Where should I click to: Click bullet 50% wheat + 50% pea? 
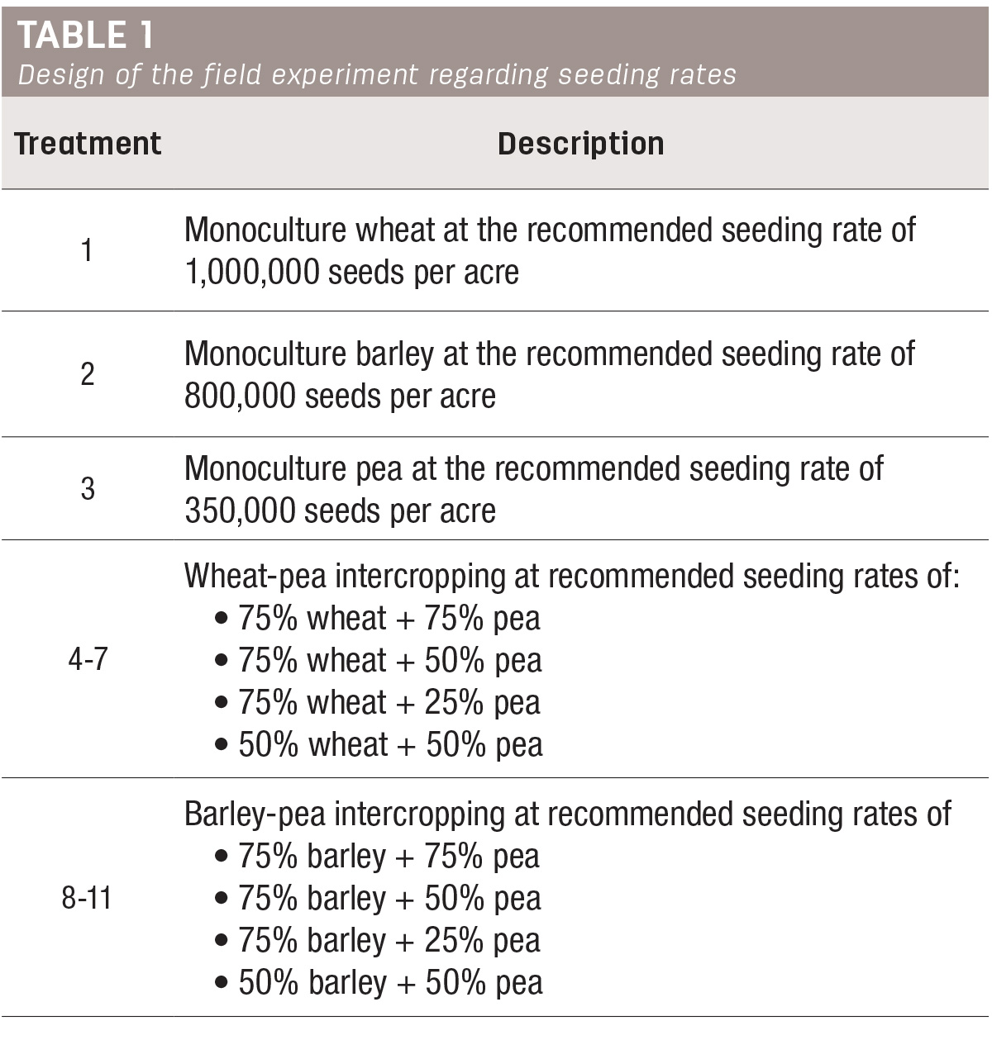379,745
